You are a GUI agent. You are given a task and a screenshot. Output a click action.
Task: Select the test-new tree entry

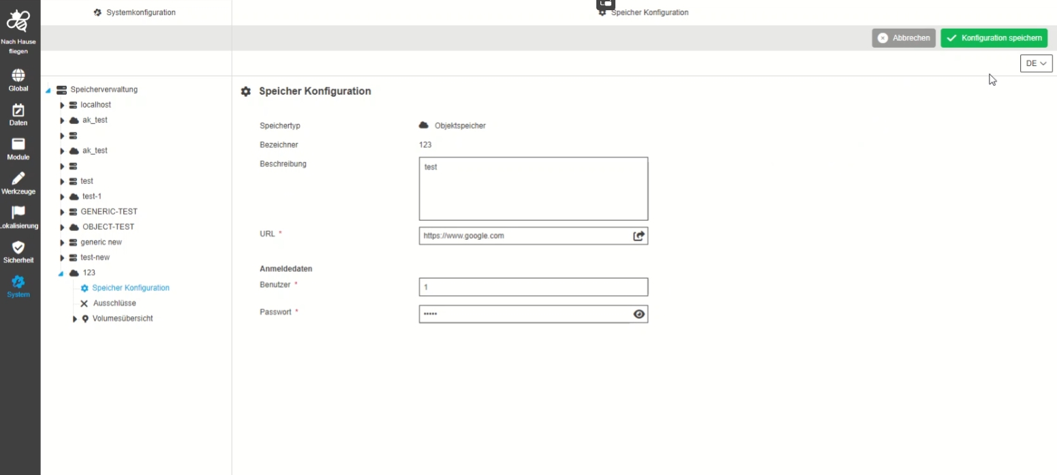(95, 258)
